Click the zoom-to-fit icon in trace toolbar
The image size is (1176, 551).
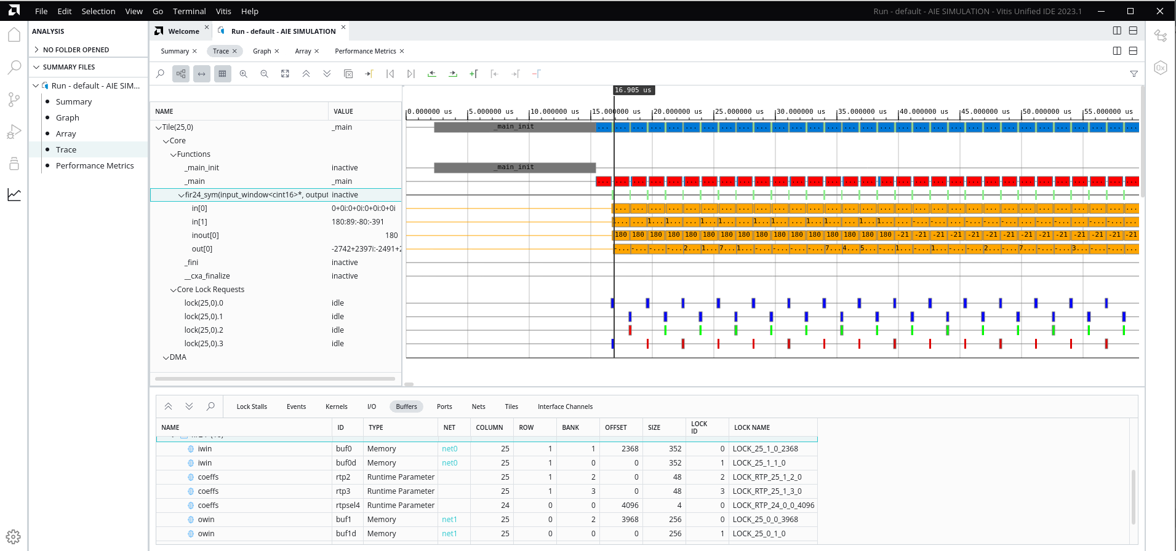285,74
